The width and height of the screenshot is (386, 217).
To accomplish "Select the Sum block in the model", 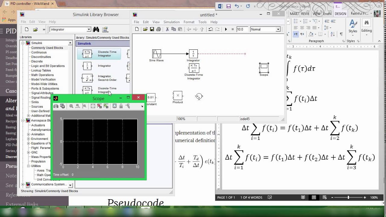I will pos(199,96).
